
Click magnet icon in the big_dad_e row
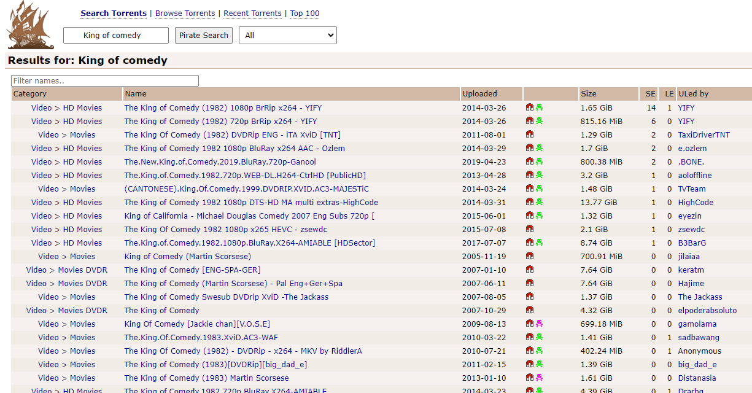pyautogui.click(x=530, y=364)
